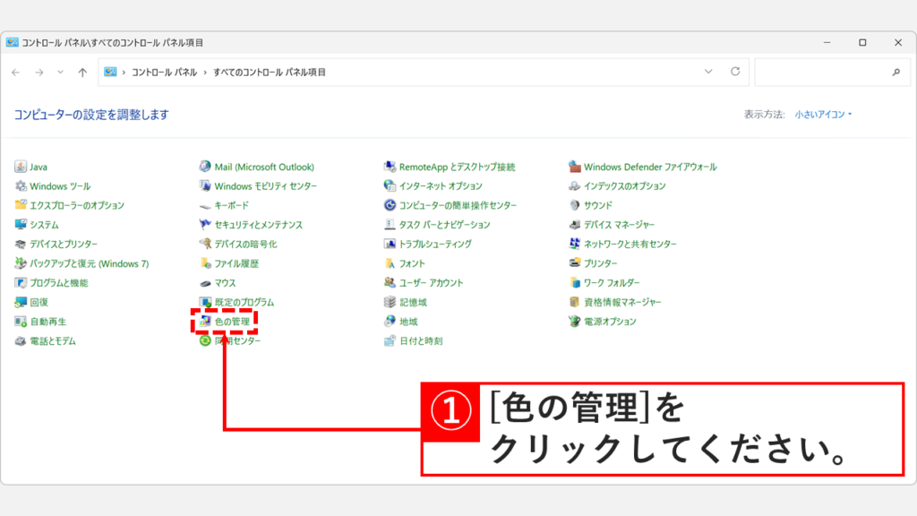Click the 色の管理 color management icon
This screenshot has width=917, height=516.
pyautogui.click(x=205, y=322)
